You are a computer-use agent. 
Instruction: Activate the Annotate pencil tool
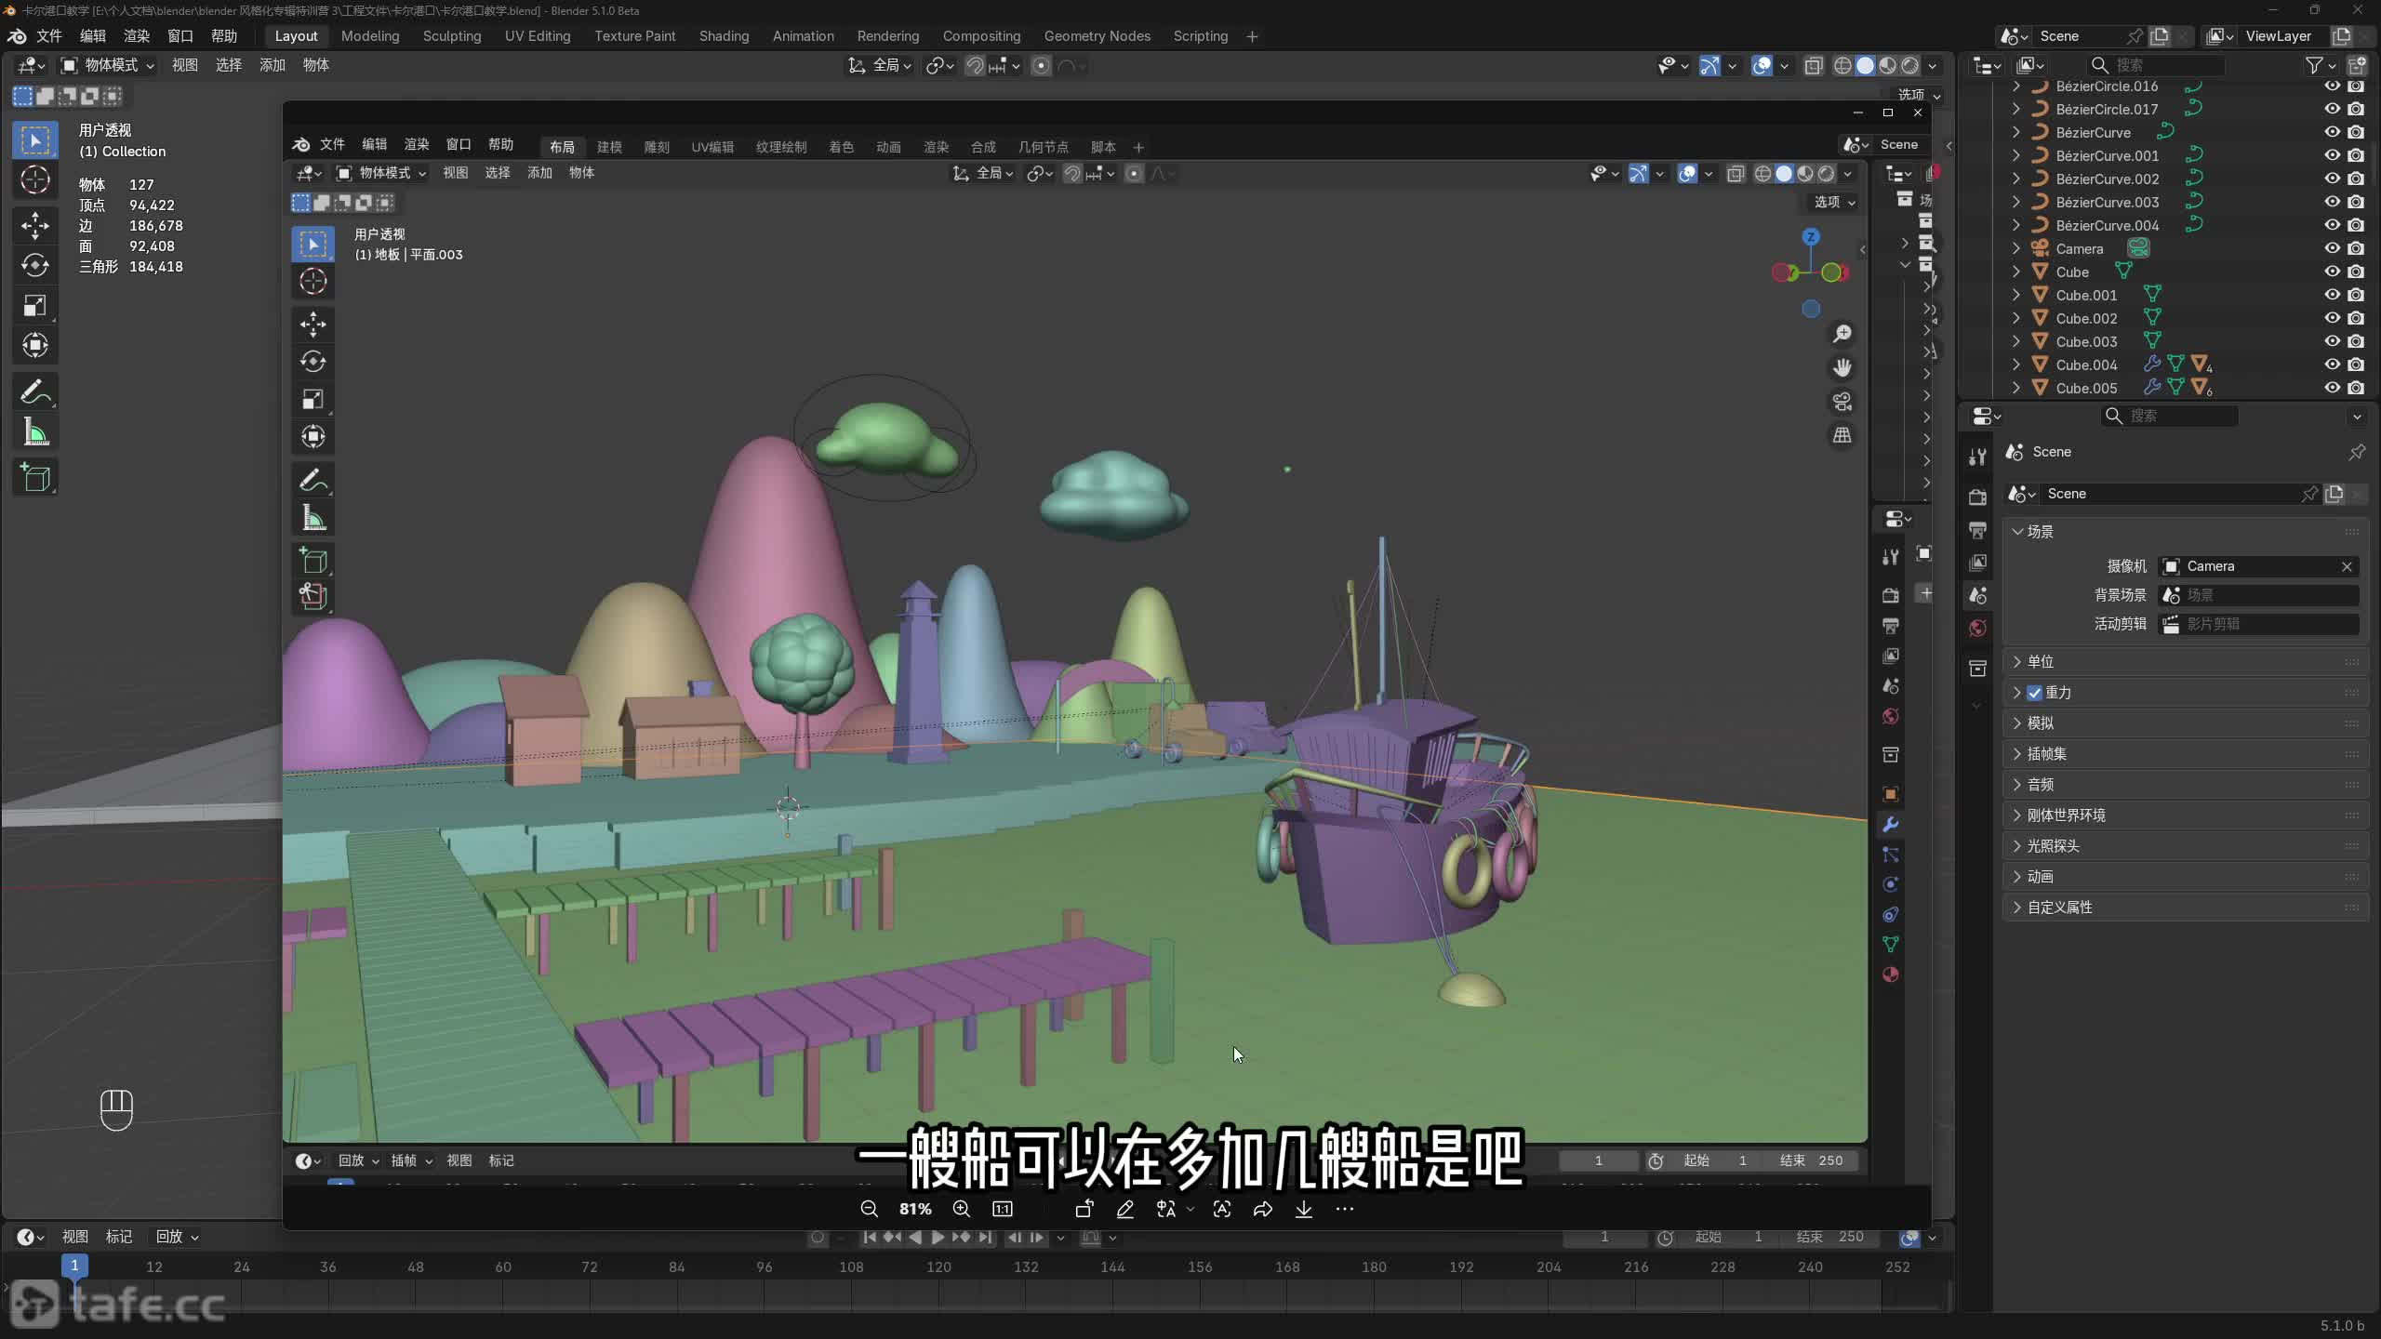pyautogui.click(x=35, y=391)
